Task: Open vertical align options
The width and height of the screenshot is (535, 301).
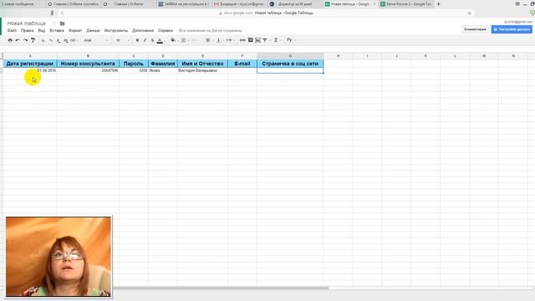Action: tap(219, 40)
